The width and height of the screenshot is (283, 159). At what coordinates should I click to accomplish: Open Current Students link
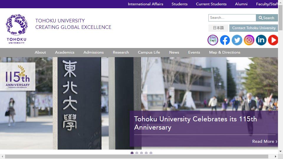pyautogui.click(x=211, y=4)
